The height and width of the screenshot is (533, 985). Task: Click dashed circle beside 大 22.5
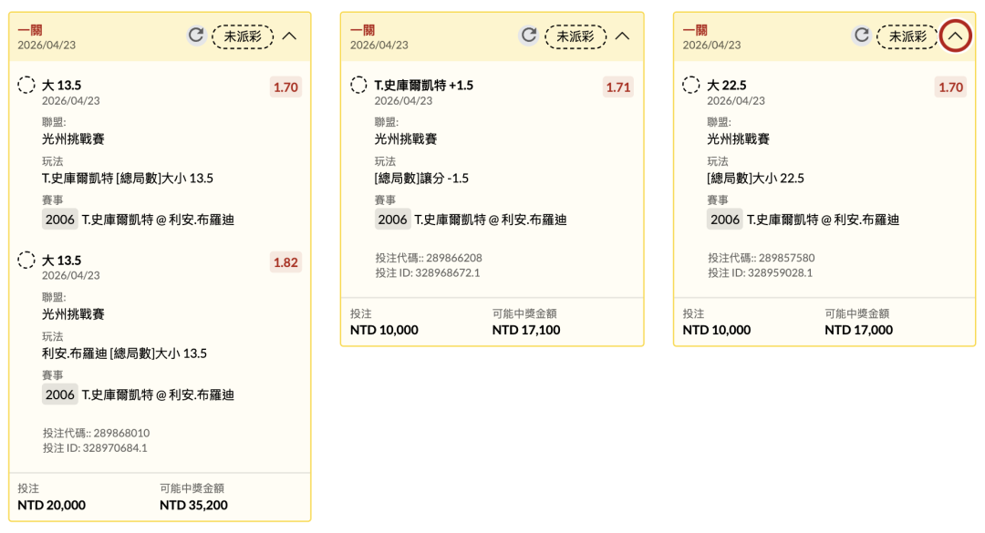click(691, 86)
